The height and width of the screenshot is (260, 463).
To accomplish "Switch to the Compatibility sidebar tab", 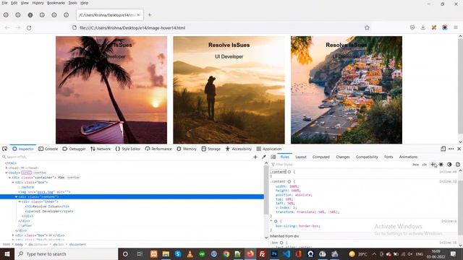I will point(367,157).
